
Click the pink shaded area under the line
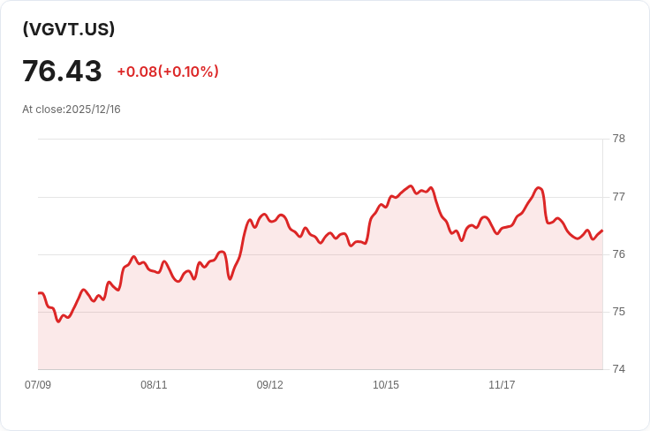pos(318,318)
